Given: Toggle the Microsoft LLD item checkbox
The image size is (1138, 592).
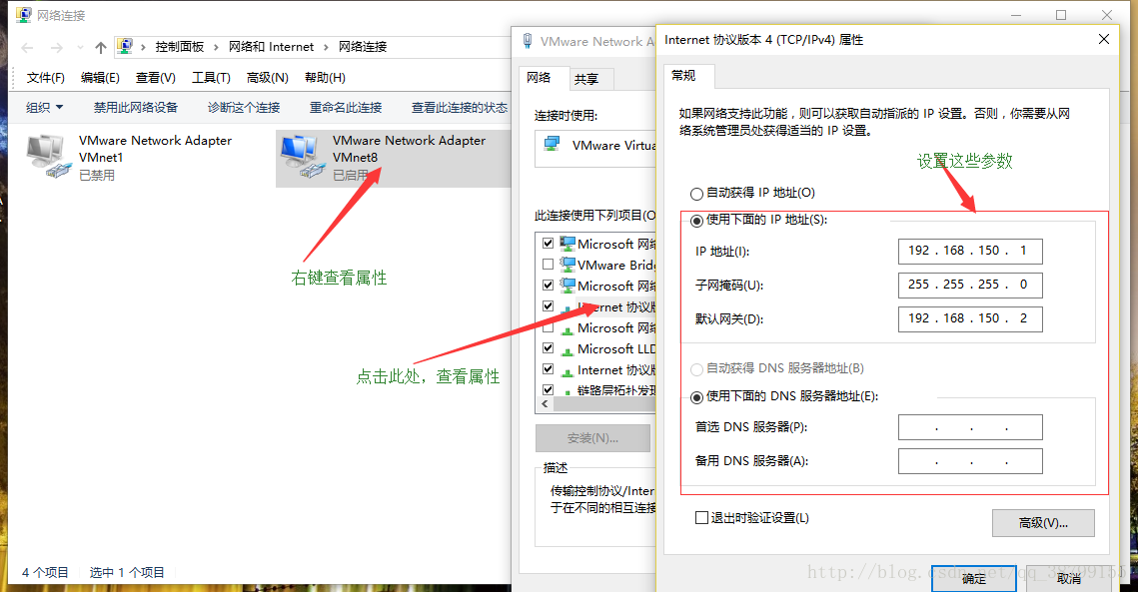Looking at the screenshot, I should tap(548, 348).
